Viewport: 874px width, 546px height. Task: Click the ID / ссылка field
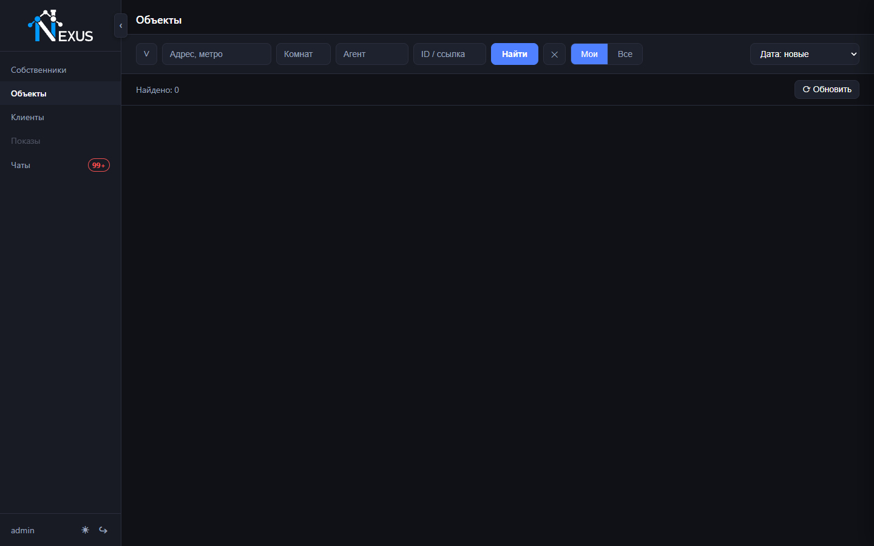click(450, 54)
